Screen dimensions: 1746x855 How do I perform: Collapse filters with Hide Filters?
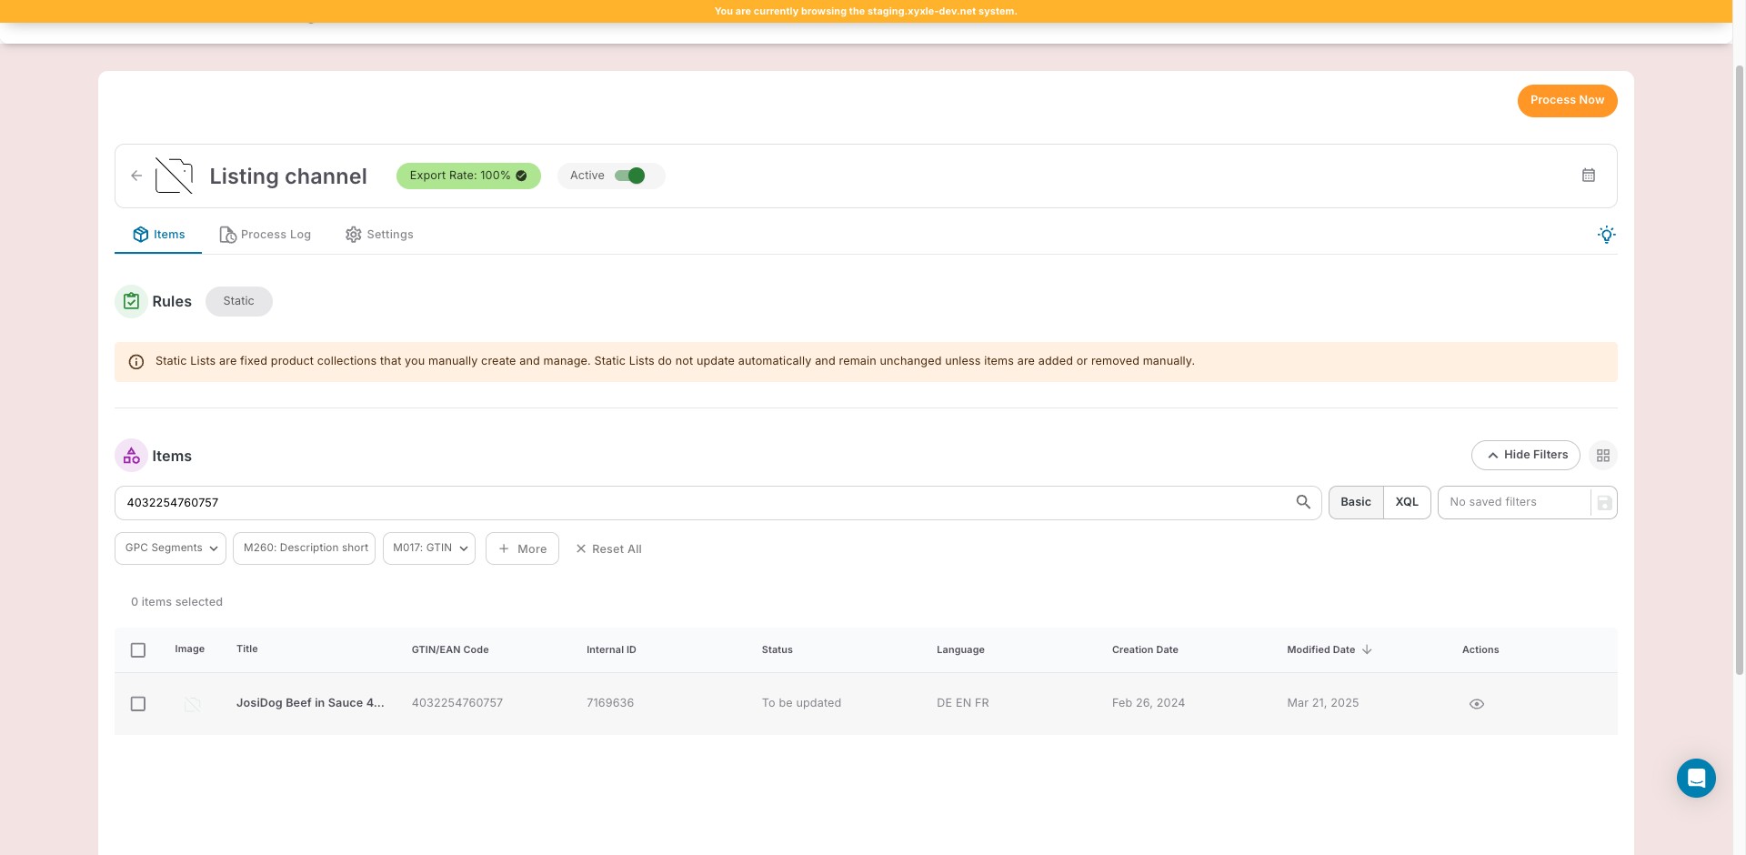(x=1525, y=455)
